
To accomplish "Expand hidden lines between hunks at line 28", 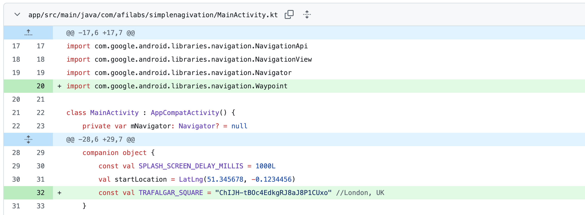I will 28,139.
